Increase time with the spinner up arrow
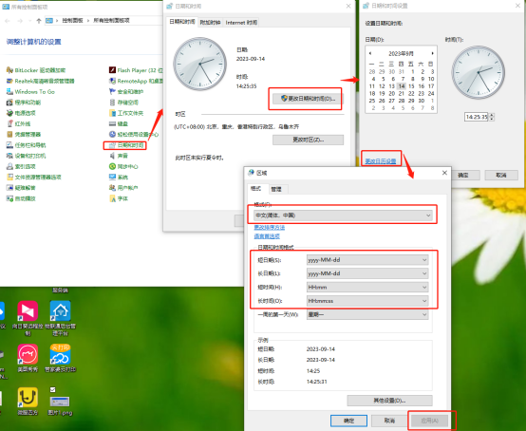Screen dimensions: 526x431 click(x=492, y=115)
